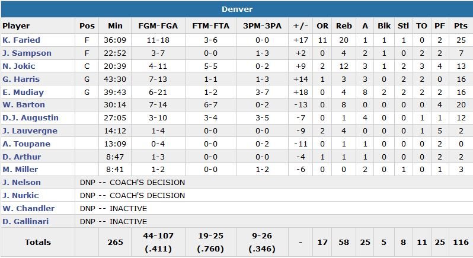Click the +/- column header

[x=301, y=26]
